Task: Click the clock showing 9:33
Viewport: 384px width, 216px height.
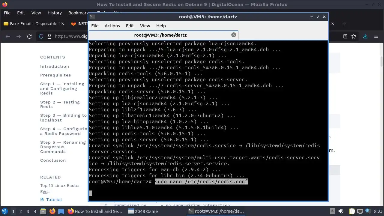Action: [378, 211]
